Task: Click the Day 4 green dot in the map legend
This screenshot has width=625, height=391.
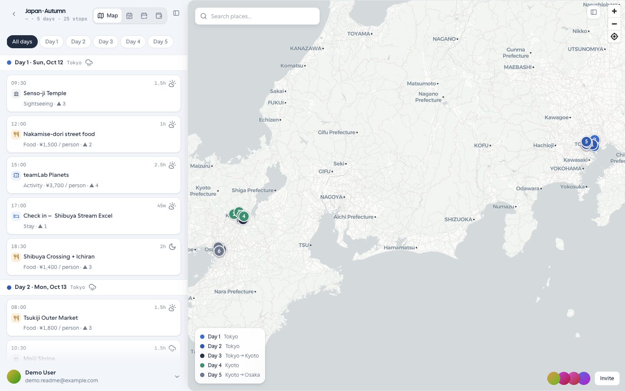Action: coord(202,365)
